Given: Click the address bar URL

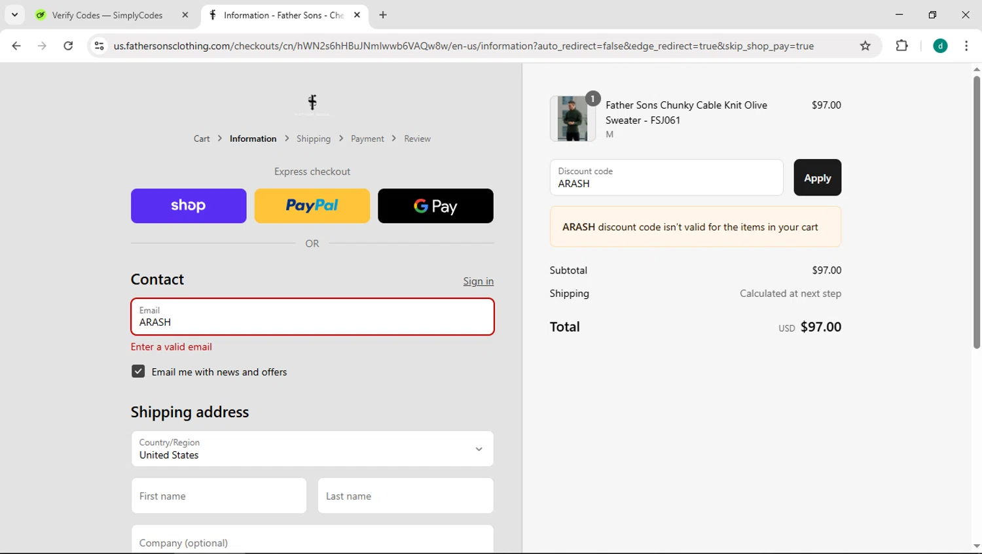Looking at the screenshot, I should [464, 46].
